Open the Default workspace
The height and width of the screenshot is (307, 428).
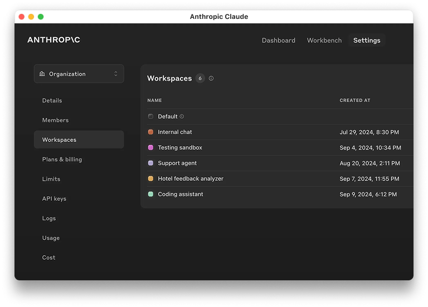coord(168,117)
